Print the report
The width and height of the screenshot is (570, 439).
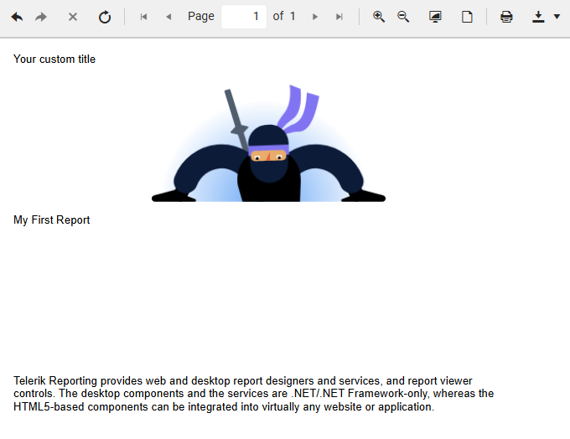[x=506, y=17]
